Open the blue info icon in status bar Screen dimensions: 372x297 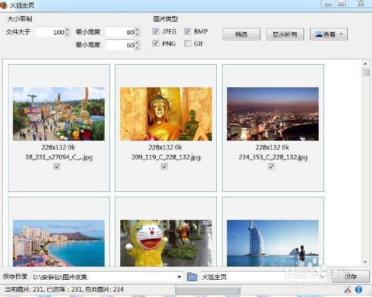(x=359, y=289)
